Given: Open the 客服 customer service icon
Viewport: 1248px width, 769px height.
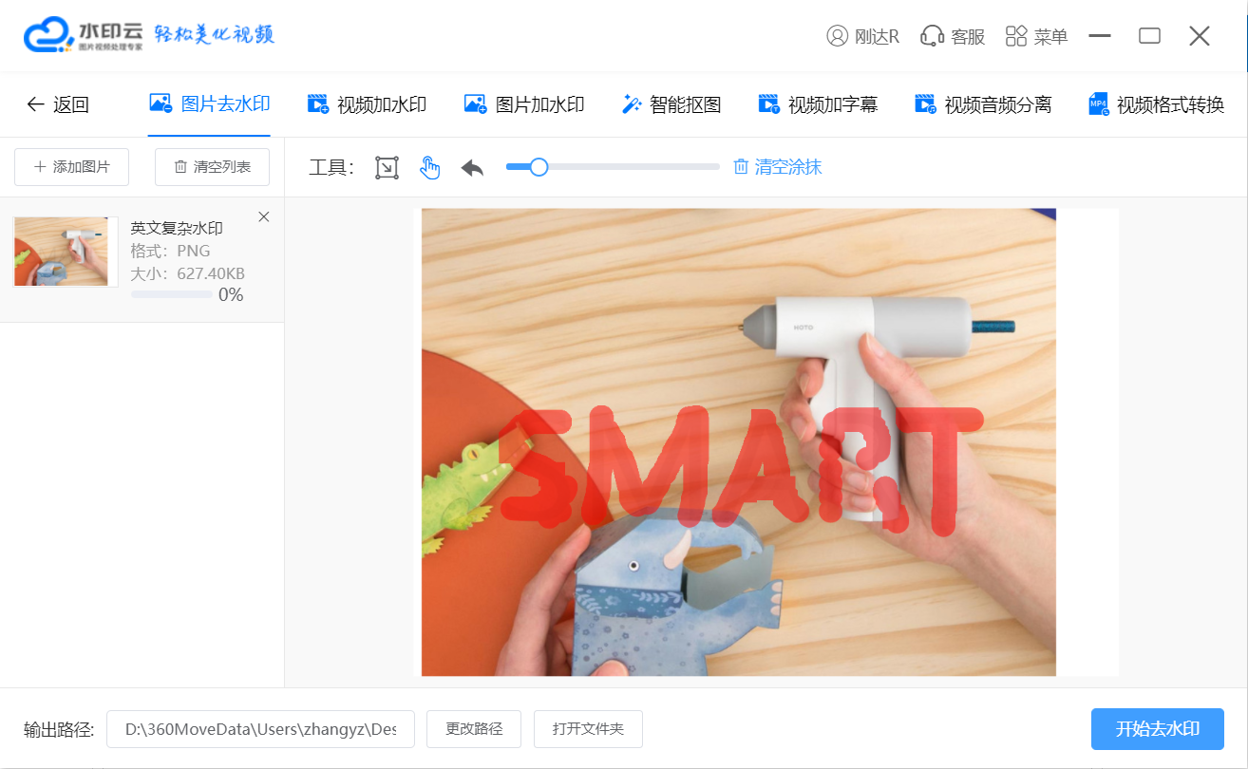Looking at the screenshot, I should pyautogui.click(x=953, y=36).
